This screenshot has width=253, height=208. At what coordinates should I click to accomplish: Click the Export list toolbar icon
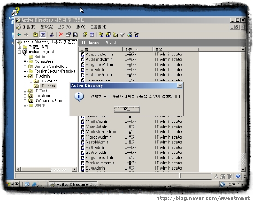(x=75, y=35)
